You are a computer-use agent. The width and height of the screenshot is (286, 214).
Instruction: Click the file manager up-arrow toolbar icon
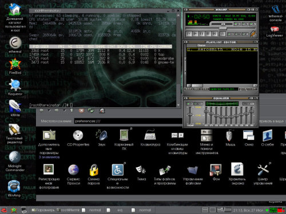(71, 110)
